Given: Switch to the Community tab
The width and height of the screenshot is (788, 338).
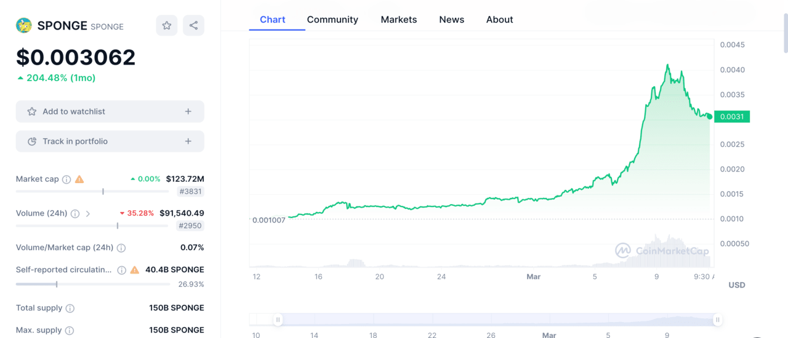Looking at the screenshot, I should [x=332, y=20].
